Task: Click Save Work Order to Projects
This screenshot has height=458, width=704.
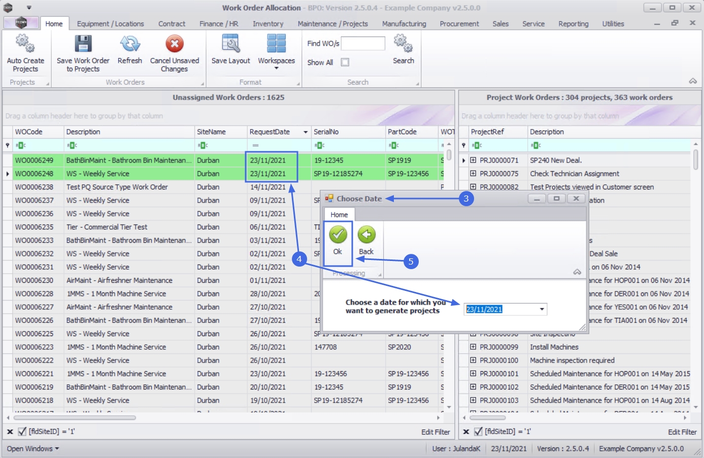Action: click(83, 54)
